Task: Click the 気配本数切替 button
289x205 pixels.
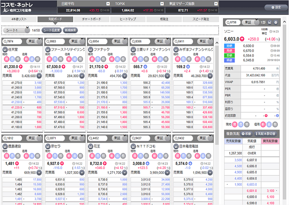Action: 265,134
